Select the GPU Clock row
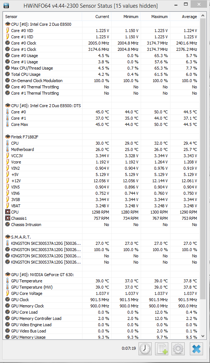210x363 pixels. [x=102, y=300]
